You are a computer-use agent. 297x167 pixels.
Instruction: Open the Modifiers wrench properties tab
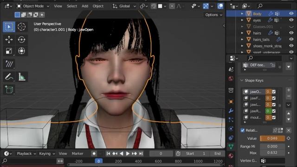coord(231,111)
